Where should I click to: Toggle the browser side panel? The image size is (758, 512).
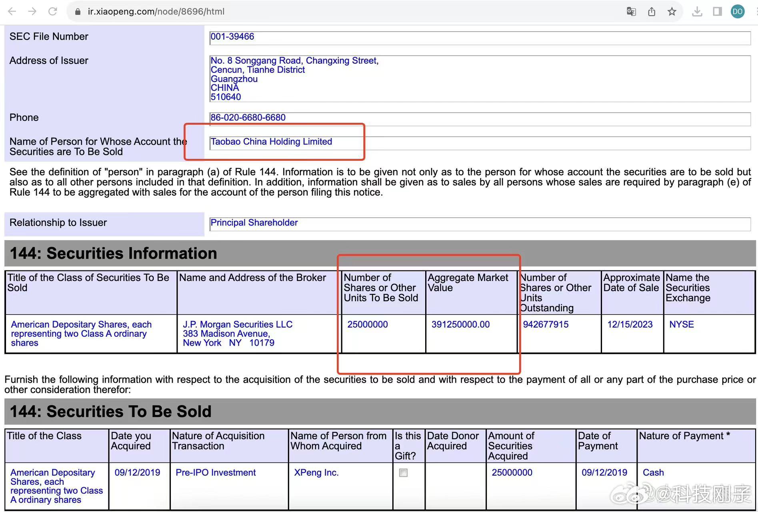click(x=718, y=12)
